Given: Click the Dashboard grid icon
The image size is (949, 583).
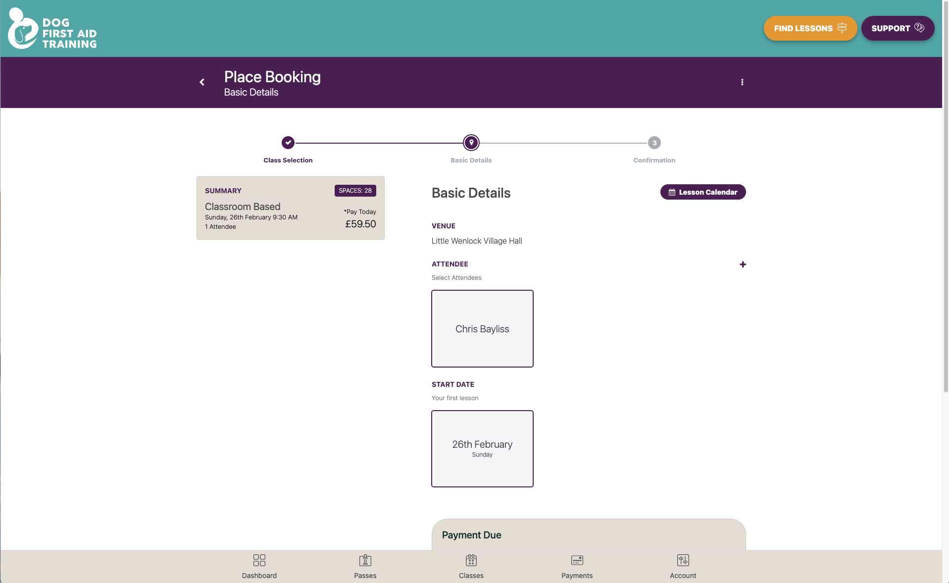Looking at the screenshot, I should (x=259, y=560).
